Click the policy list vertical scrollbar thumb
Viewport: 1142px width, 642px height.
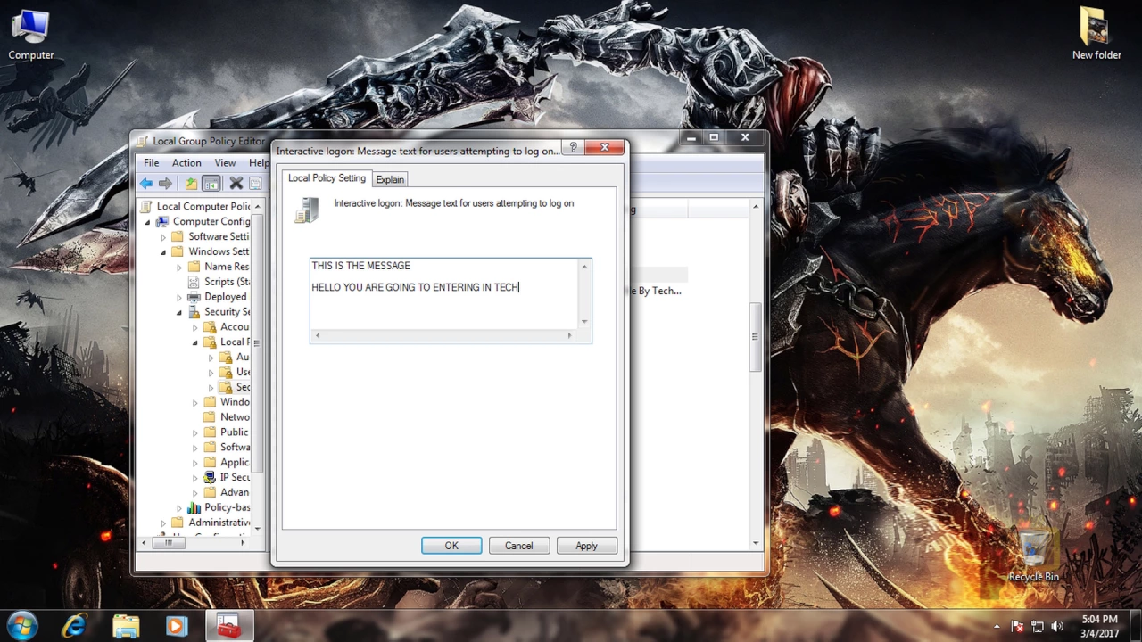(755, 337)
